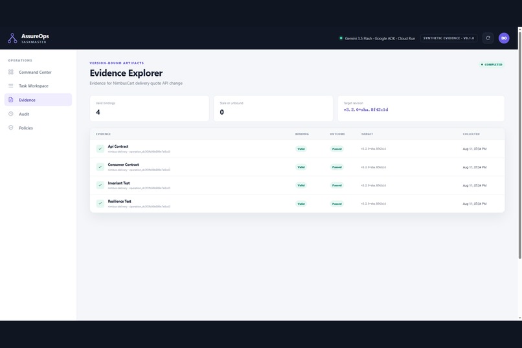Click the Operations sidebar section label
Screen dimensions: 522x348
pos(20,60)
